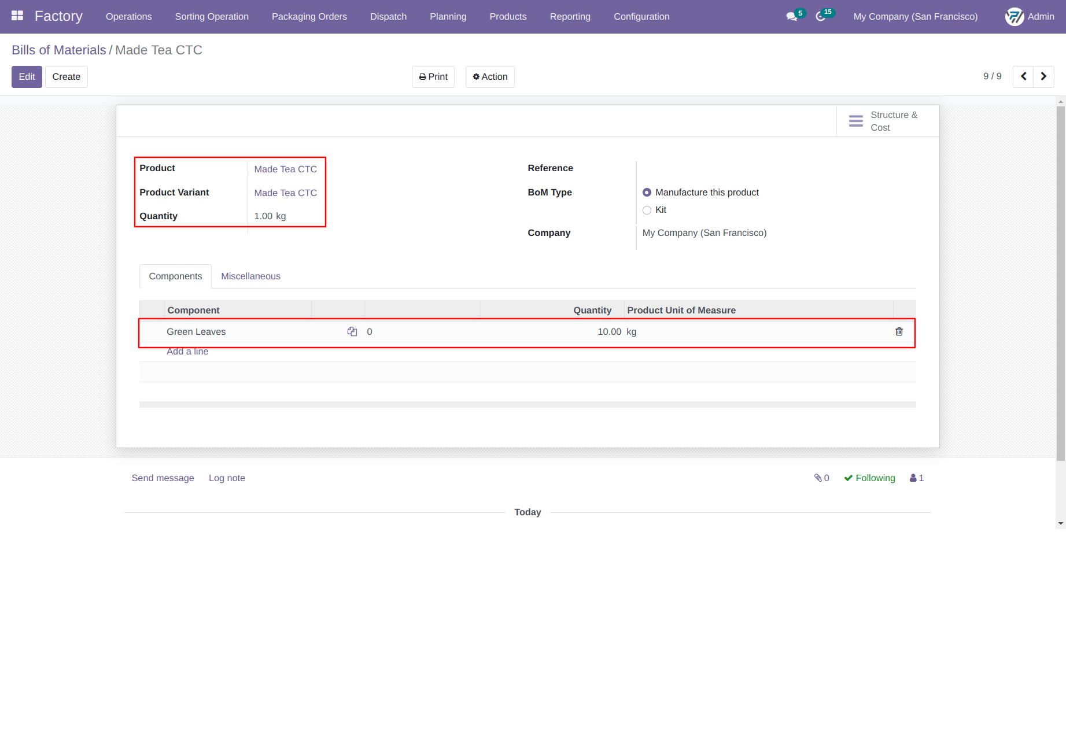Viewport: 1066px width, 735px height.
Task: Toggle the Following subscription
Action: [x=869, y=478]
